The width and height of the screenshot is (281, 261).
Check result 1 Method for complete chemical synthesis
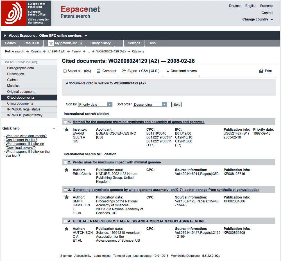[65, 122]
